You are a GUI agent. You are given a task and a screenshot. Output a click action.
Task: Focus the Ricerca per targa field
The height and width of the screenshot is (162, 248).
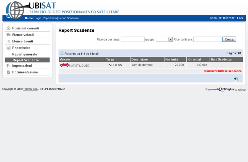pos(132,39)
